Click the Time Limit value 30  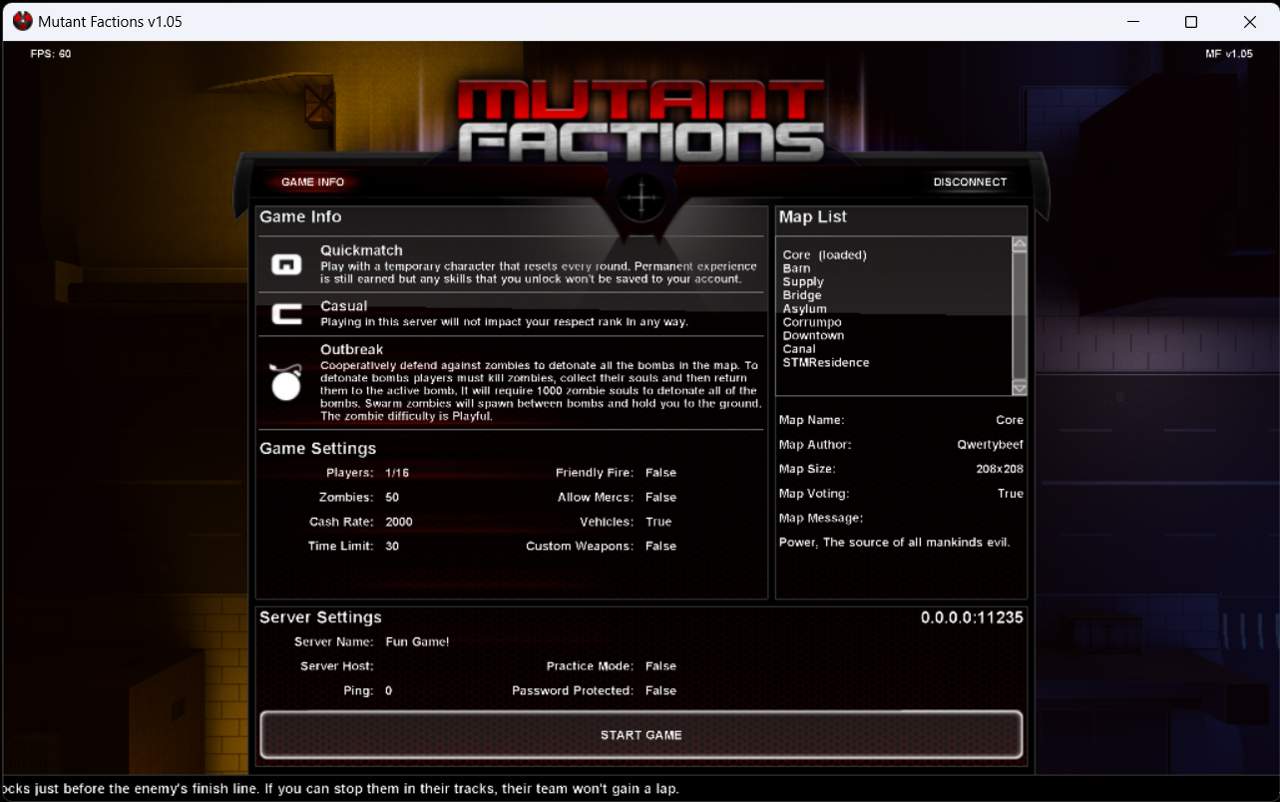(x=392, y=547)
